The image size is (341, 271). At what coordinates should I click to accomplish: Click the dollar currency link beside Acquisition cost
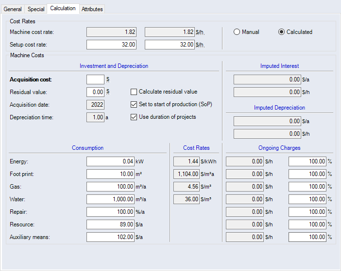108,80
